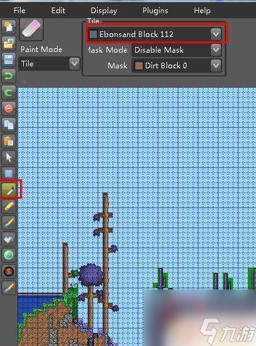Screen dimensions: 256x346
Task: Click the Open World folder icon
Action: pos(9,43)
